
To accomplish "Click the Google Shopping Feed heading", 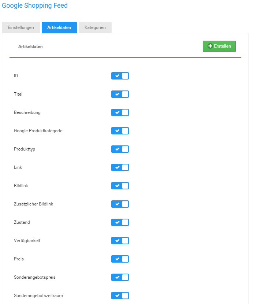I will 34,5.
